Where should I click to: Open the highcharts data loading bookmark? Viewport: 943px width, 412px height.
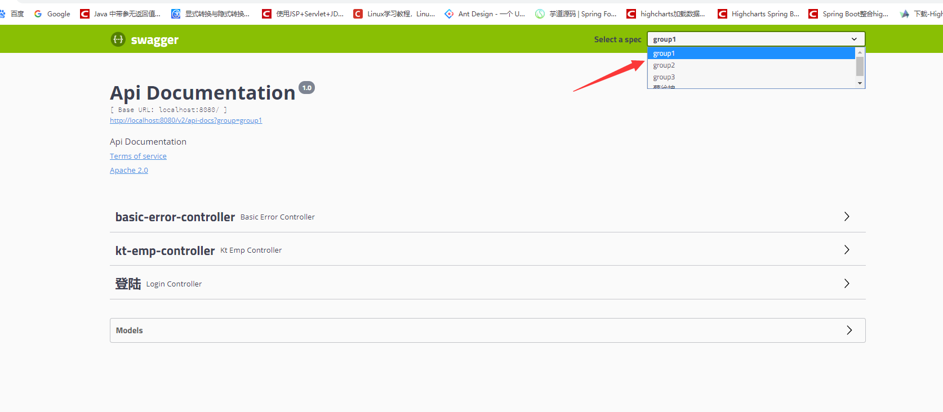coord(666,14)
